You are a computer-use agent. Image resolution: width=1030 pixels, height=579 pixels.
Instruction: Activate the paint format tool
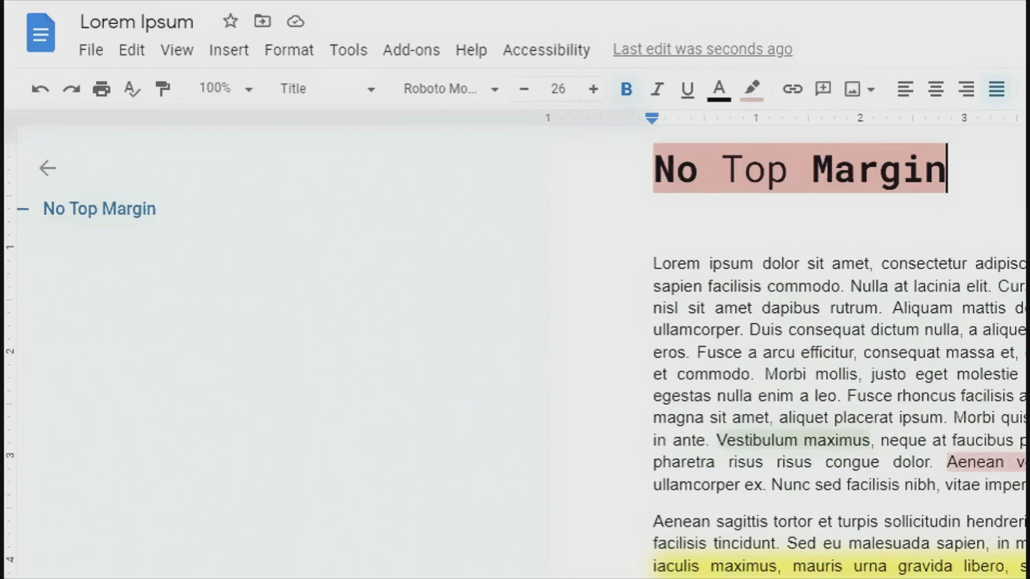[x=163, y=89]
